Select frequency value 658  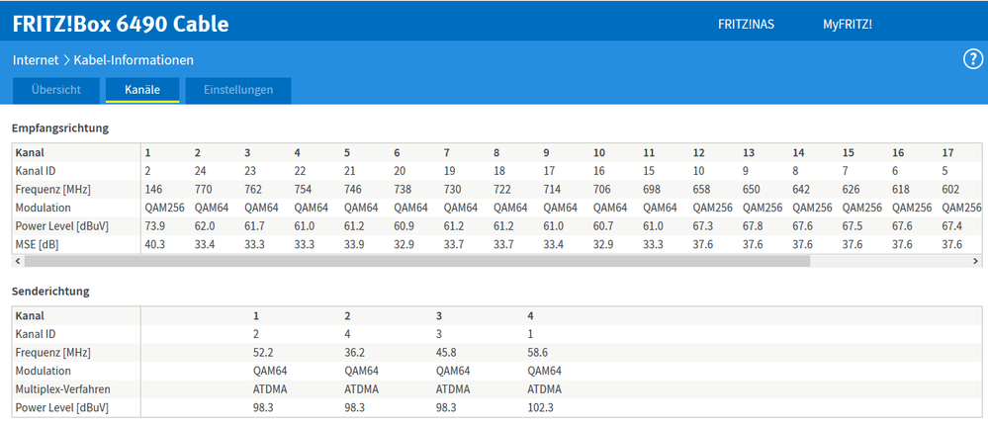tap(701, 189)
